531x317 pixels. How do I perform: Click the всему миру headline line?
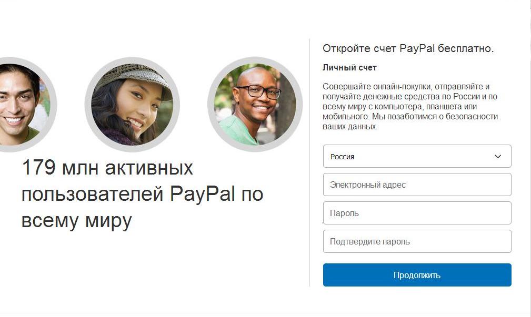(76, 221)
